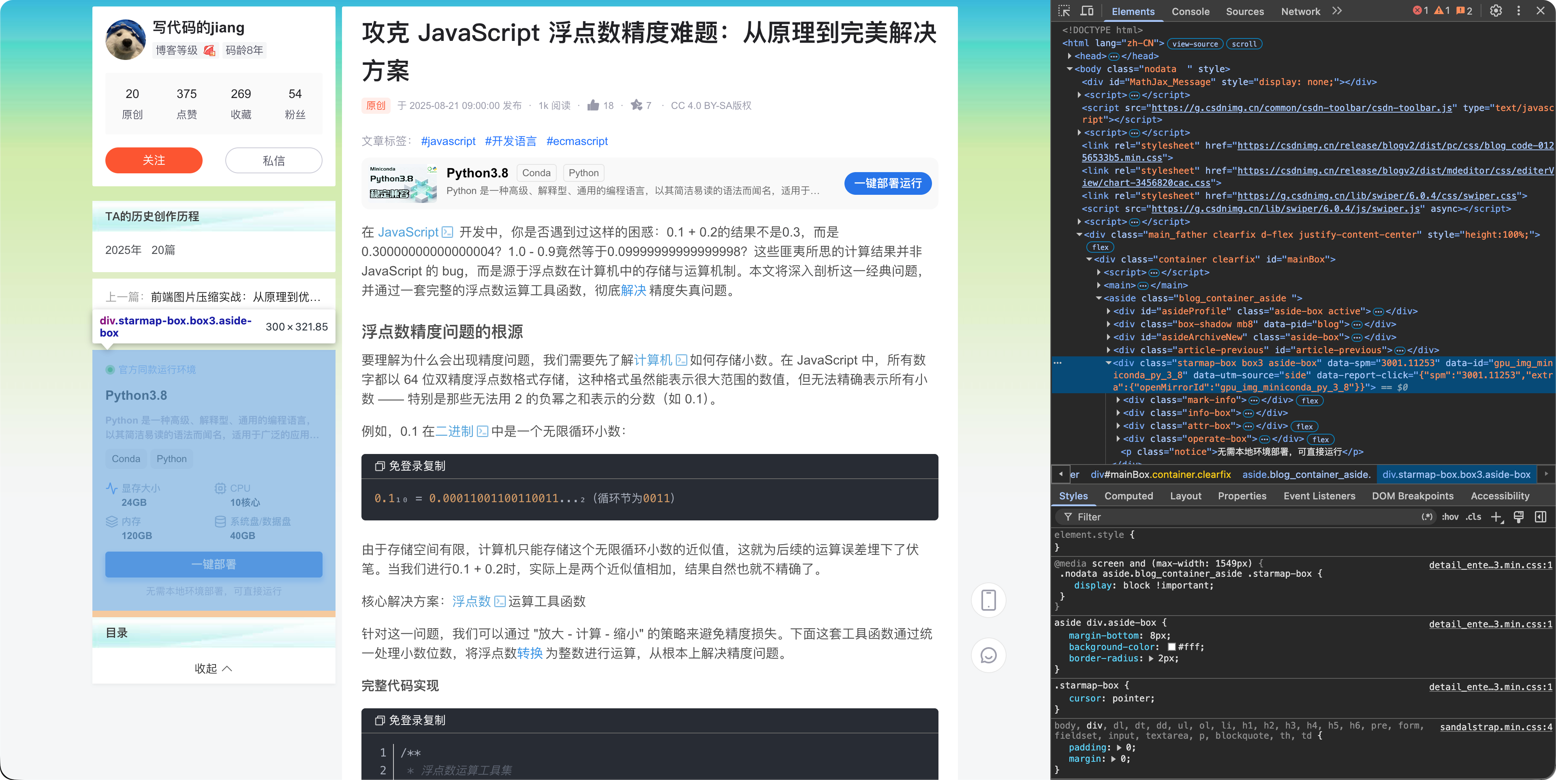Open the Event Listeners tab
Screen dimensions: 1556x780
pos(1319,496)
